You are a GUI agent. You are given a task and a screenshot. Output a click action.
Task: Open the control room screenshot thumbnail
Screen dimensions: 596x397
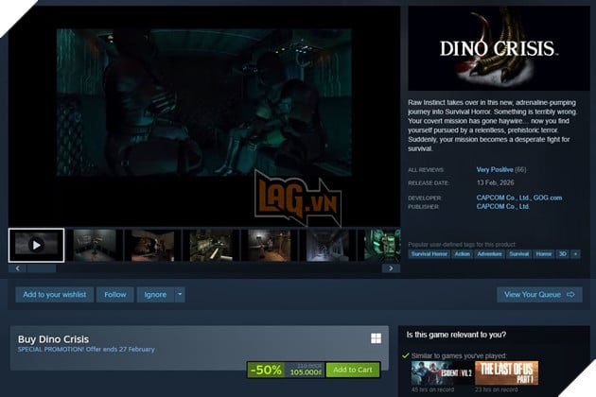click(211, 245)
